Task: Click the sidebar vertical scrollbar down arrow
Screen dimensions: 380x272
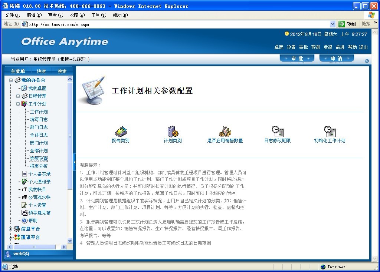Action: tap(70, 241)
